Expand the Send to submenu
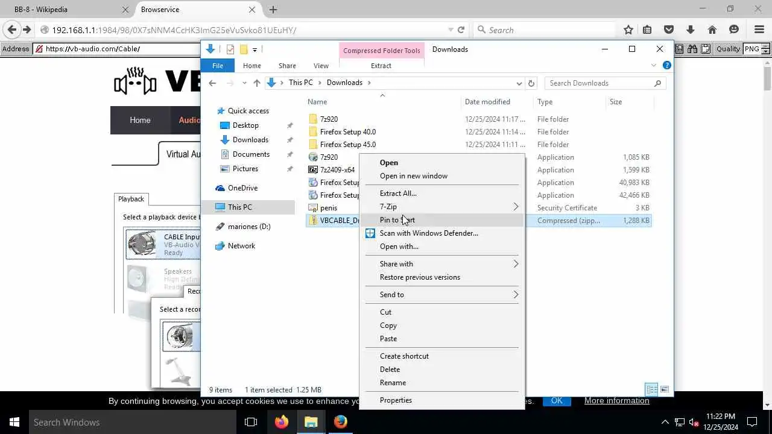The image size is (772, 434). point(443,295)
